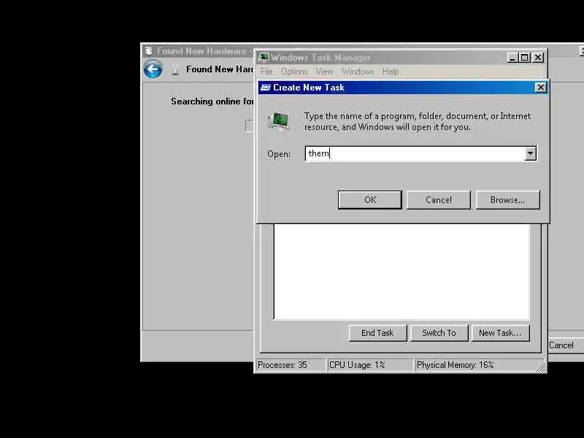This screenshot has width=584, height=438.
Task: Click the Task Manager resize grip corner
Action: coord(541,367)
